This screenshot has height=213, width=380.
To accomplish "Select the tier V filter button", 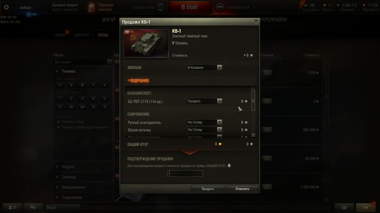I will (x=104, y=98).
